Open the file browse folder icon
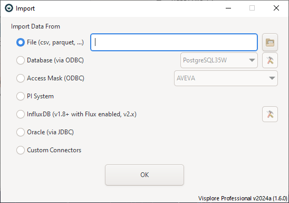The height and width of the screenshot is (203, 289). (x=270, y=42)
